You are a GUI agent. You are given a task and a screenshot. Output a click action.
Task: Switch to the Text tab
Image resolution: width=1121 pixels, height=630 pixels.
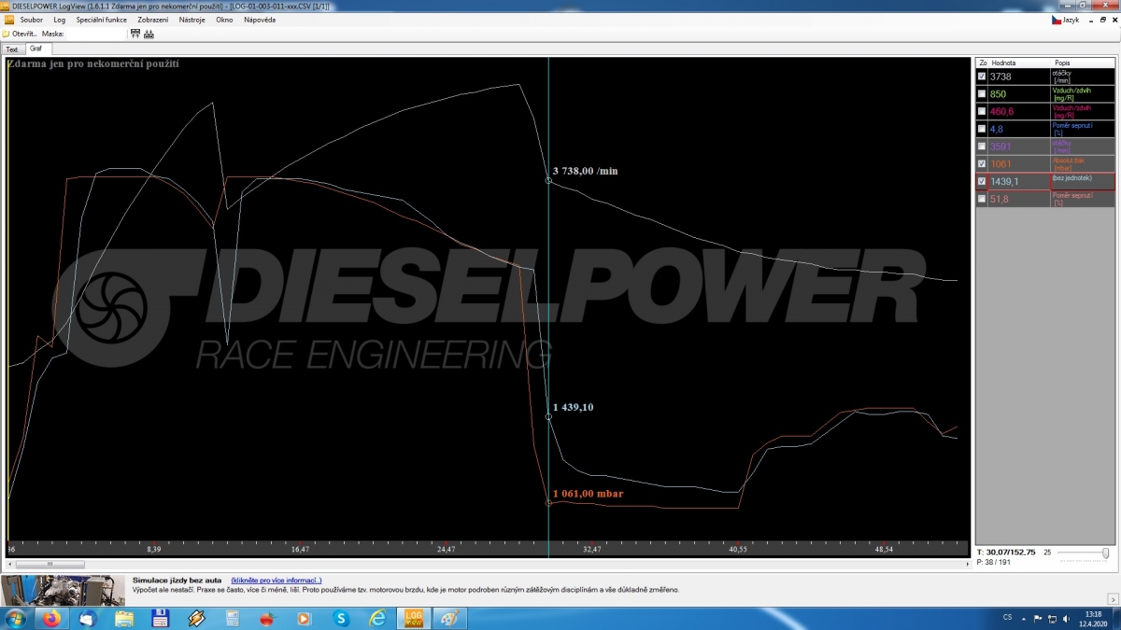(x=12, y=49)
